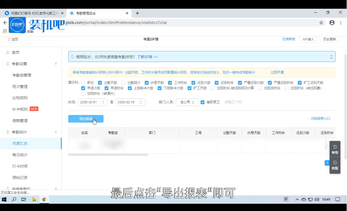Click the 导出报表 export button
Image resolution: width=347 pixels, height=211 pixels.
tap(86, 119)
